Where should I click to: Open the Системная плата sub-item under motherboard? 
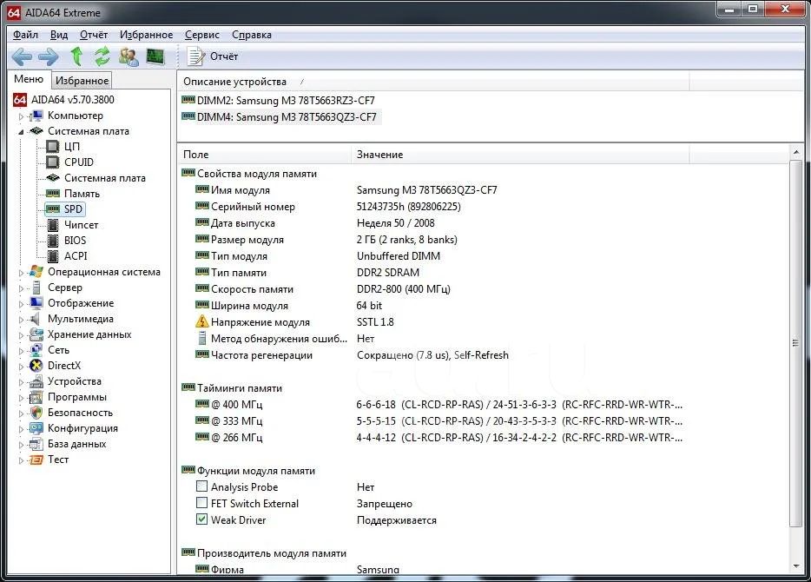pyautogui.click(x=105, y=178)
